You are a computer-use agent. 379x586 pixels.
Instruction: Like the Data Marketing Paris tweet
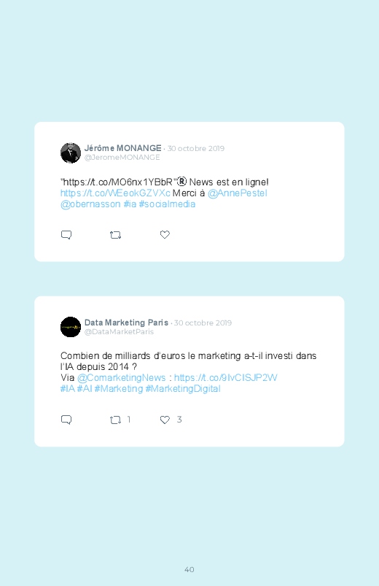165,420
